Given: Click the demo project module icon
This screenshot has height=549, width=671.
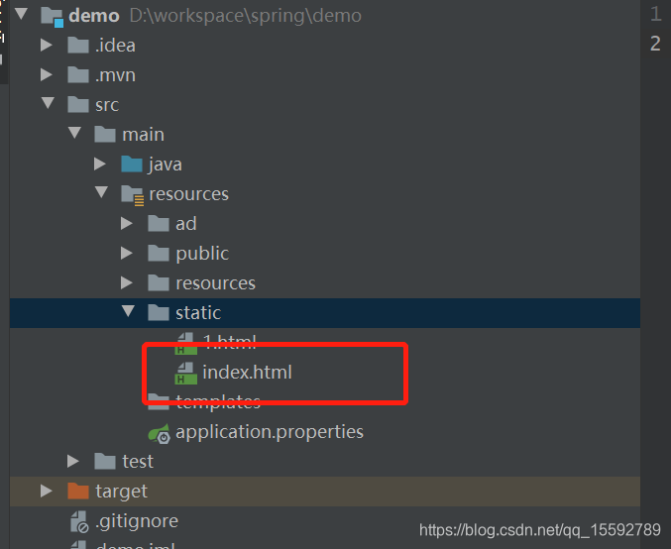Looking at the screenshot, I should pyautogui.click(x=53, y=17).
